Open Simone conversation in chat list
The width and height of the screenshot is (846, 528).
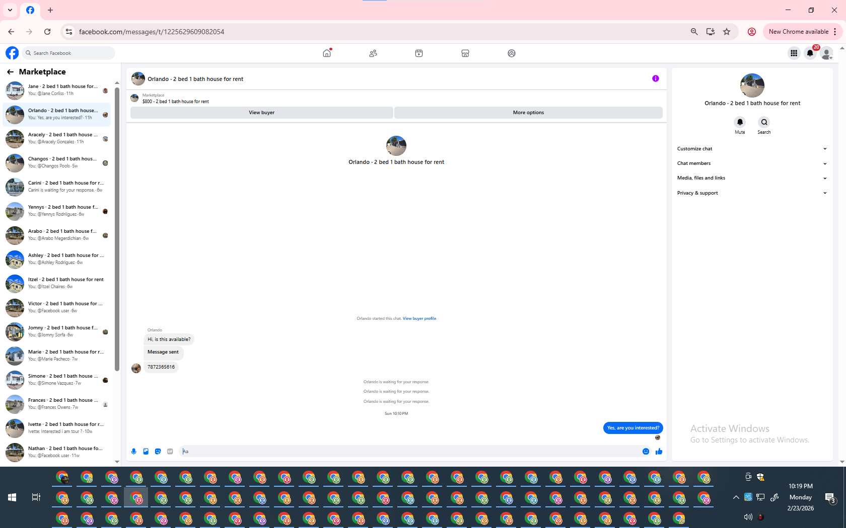(x=57, y=380)
